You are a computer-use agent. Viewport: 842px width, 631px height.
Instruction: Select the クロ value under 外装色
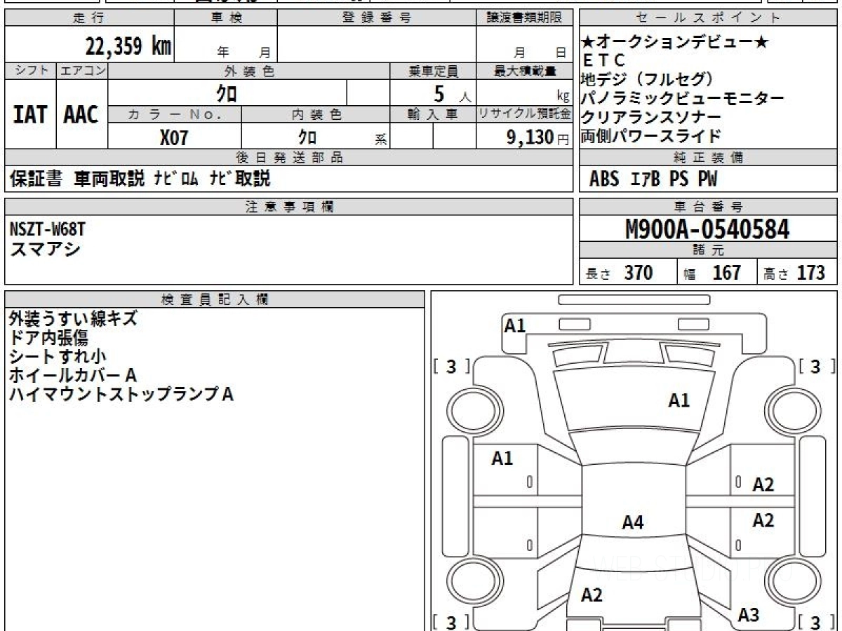[227, 93]
